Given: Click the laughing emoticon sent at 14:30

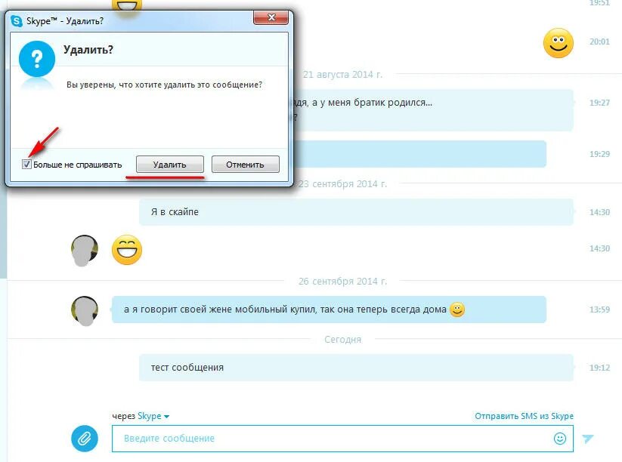Looking at the screenshot, I should coord(127,250).
